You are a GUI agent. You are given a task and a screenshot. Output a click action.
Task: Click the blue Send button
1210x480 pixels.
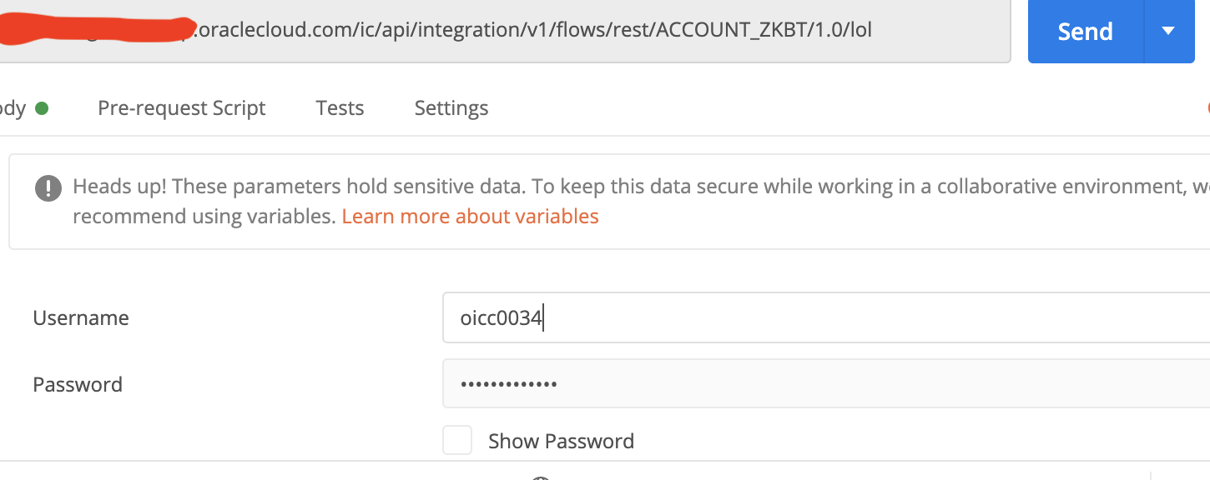click(x=1085, y=32)
